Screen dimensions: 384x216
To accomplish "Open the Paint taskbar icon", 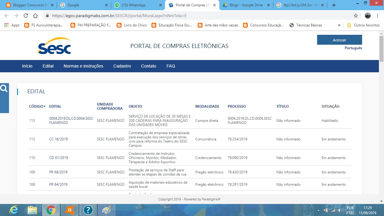I will point(106,210).
